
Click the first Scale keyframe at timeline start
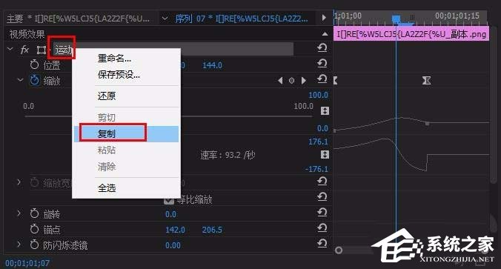pos(335,80)
